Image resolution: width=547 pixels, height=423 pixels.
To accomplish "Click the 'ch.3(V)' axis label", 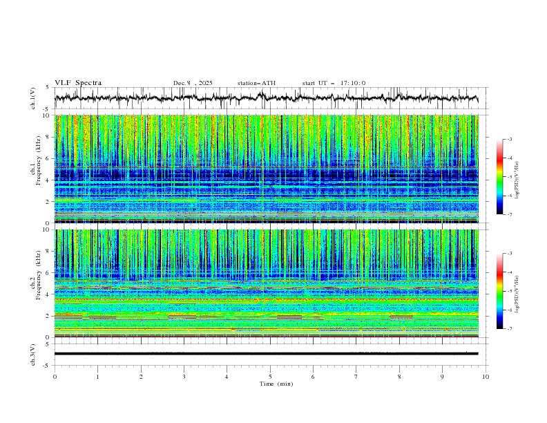I will pos(33,355).
